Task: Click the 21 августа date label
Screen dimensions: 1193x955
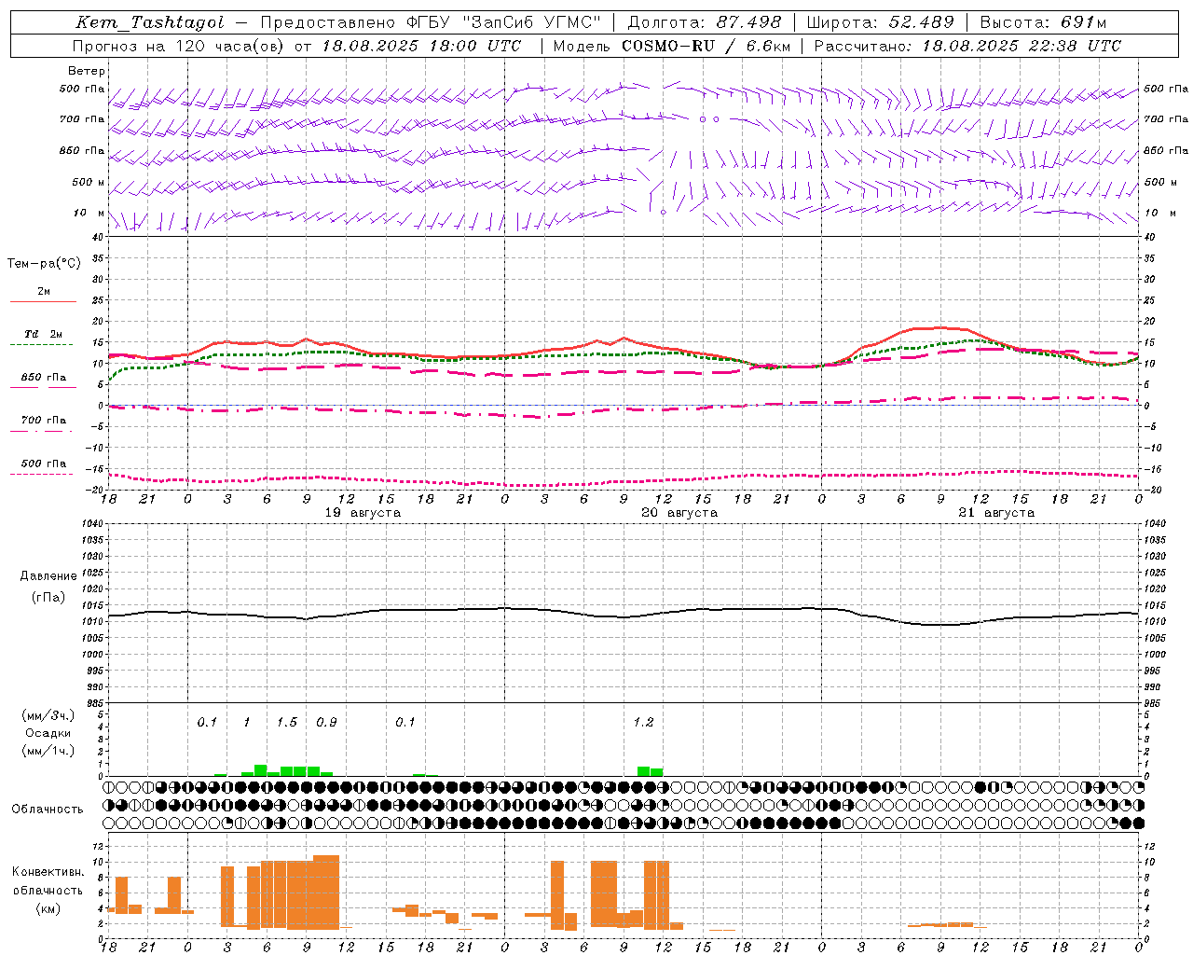Action: coord(996,513)
